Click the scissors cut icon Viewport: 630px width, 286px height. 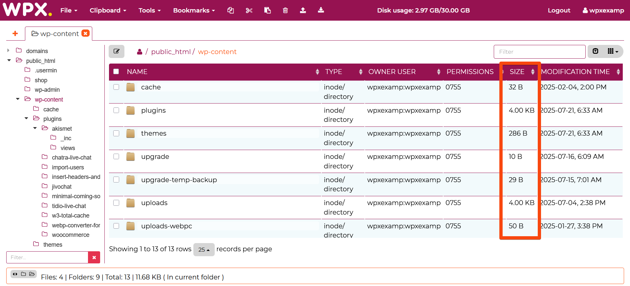(x=249, y=10)
